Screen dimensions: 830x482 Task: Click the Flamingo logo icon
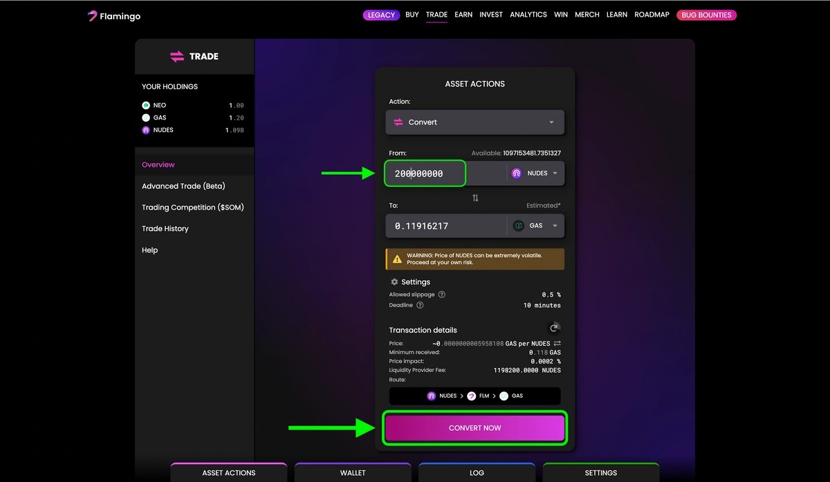coord(92,15)
